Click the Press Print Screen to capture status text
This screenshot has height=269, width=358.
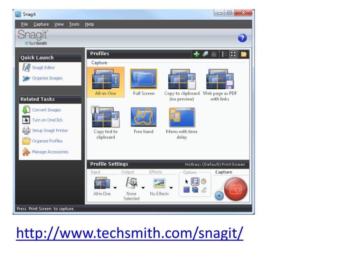46,209
